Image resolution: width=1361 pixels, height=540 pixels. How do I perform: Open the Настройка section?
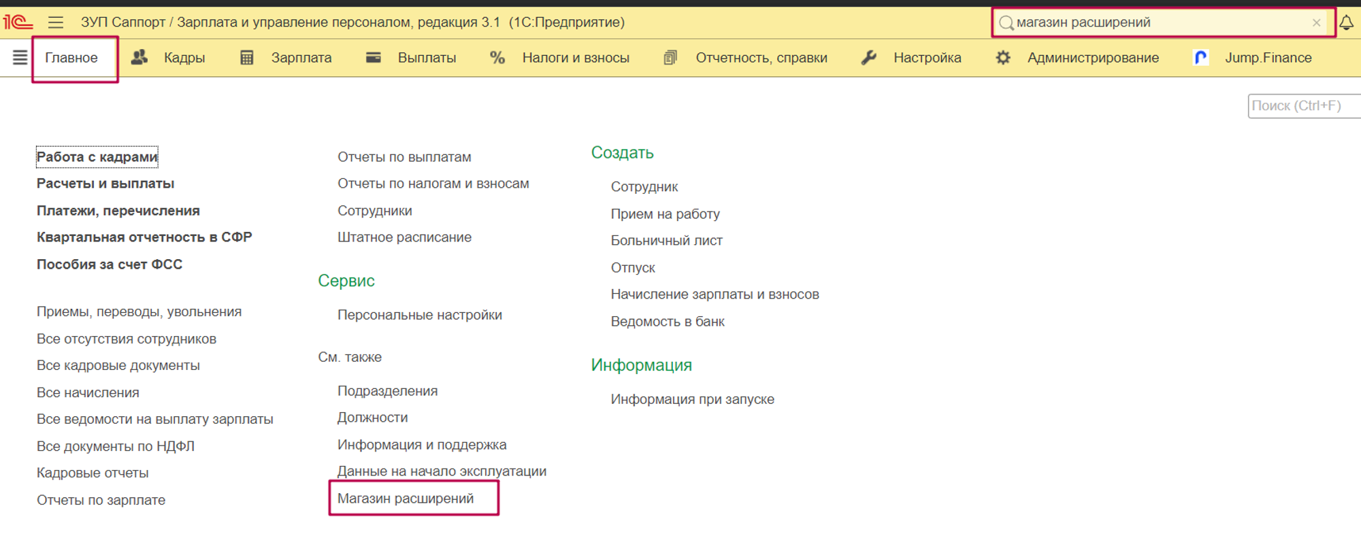click(911, 58)
